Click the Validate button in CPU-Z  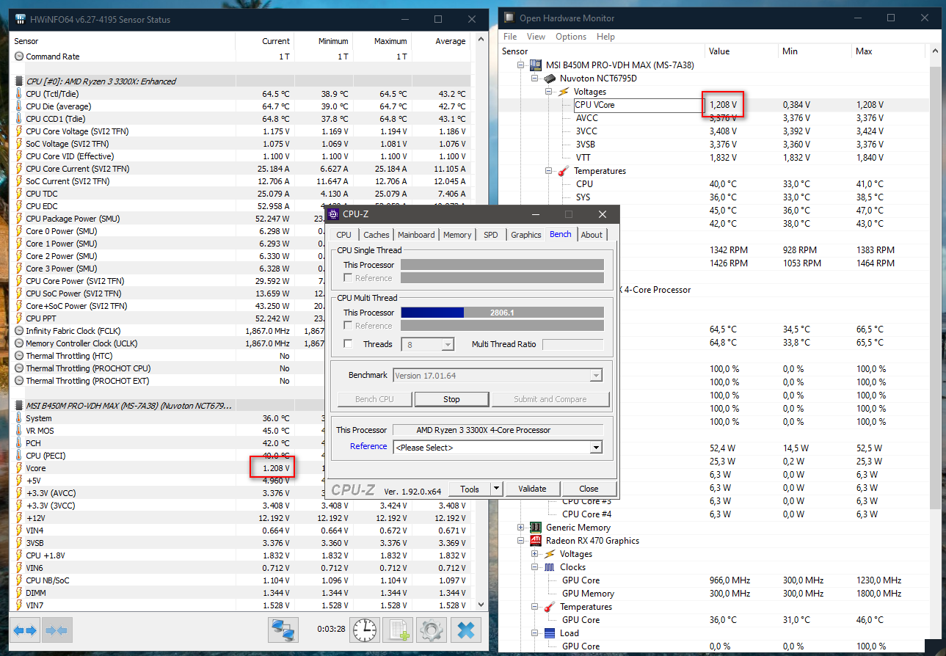coord(532,489)
